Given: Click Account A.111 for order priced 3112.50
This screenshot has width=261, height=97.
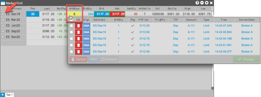Looking at the screenshot, I should [x=191, y=52].
